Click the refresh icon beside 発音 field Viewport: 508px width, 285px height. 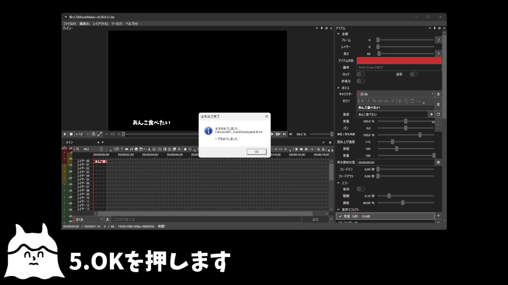(439, 114)
